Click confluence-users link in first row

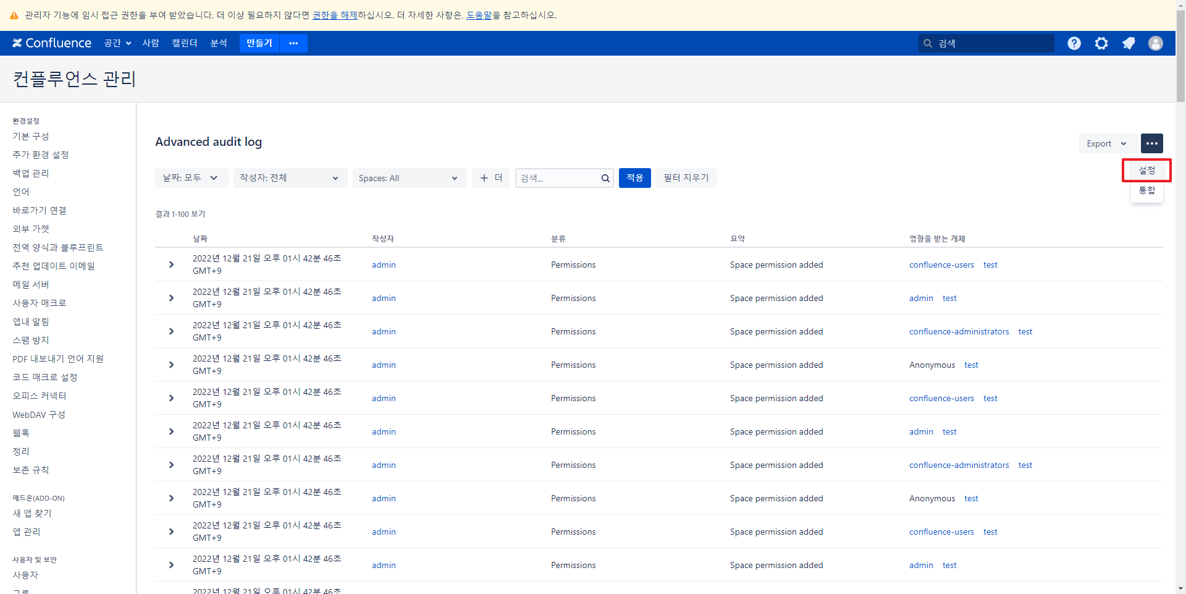[x=941, y=265]
